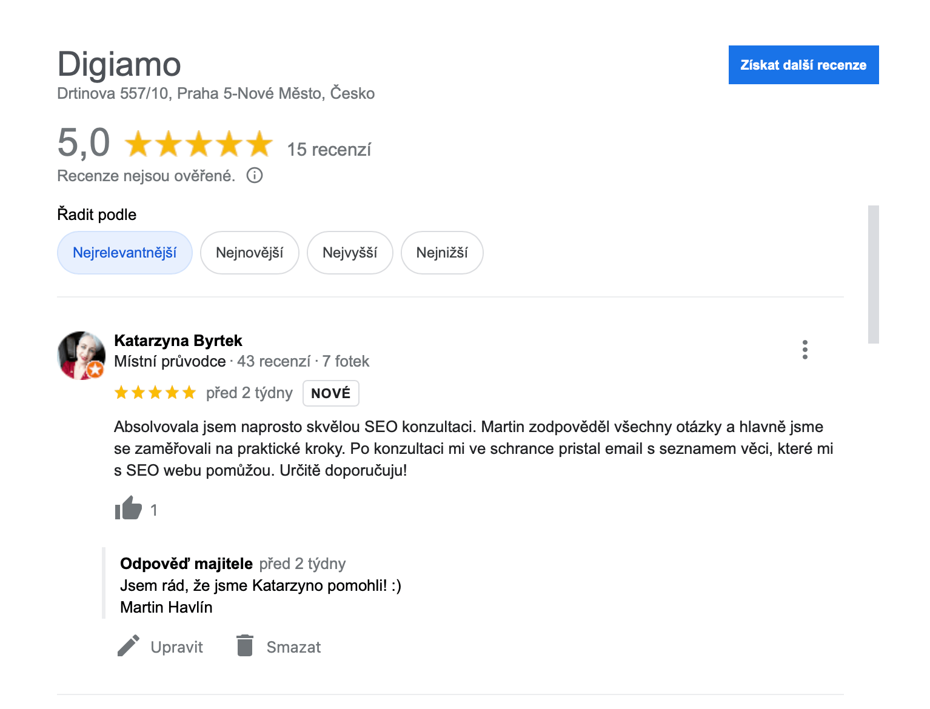Click the NOVÉ badge on the review
Screen dimensions: 930x709
[x=331, y=393]
